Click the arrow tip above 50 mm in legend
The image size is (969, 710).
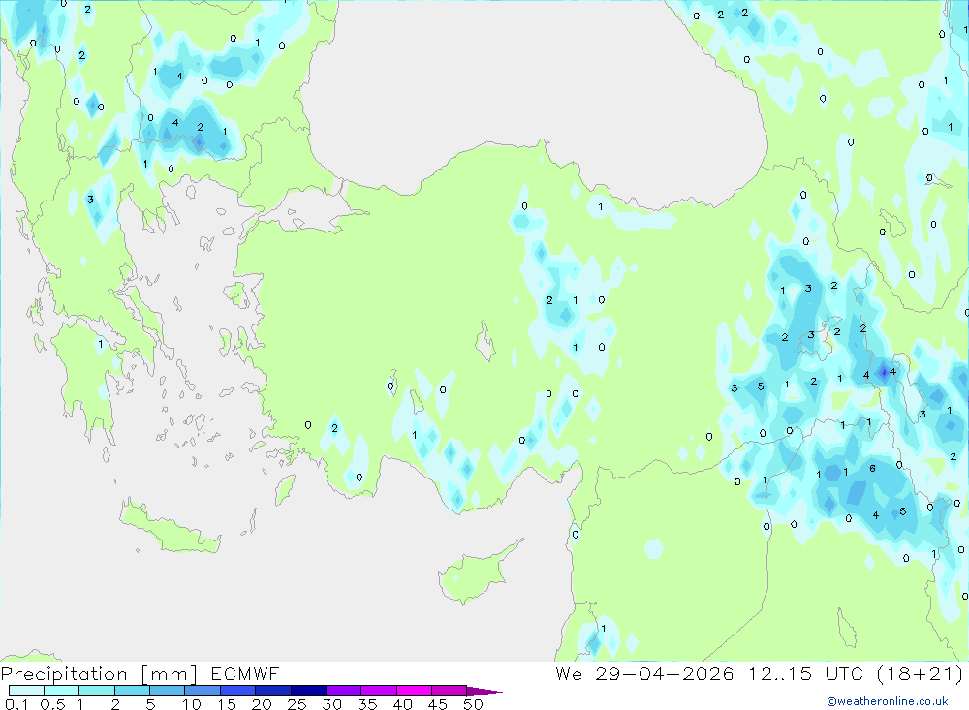coord(484,691)
